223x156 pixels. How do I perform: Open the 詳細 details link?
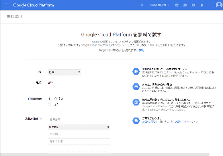pos(141,50)
